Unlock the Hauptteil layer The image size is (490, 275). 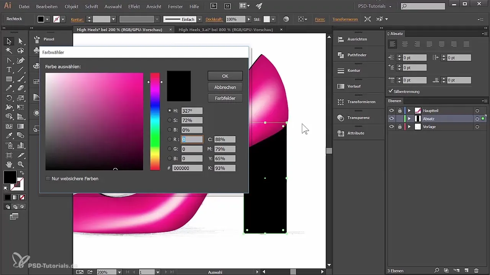[x=400, y=111]
